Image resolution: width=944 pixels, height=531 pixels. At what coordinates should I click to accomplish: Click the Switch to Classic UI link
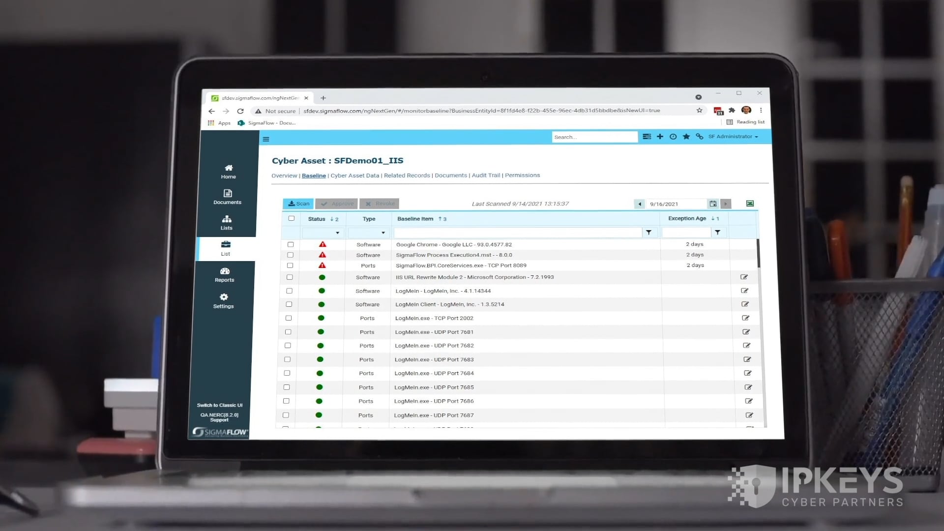click(x=219, y=405)
